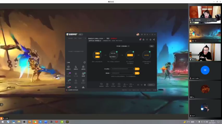Screen dimensions: 222x124
Task: Open the platform dropdown pill beside the app logo
Action: coord(80,34)
